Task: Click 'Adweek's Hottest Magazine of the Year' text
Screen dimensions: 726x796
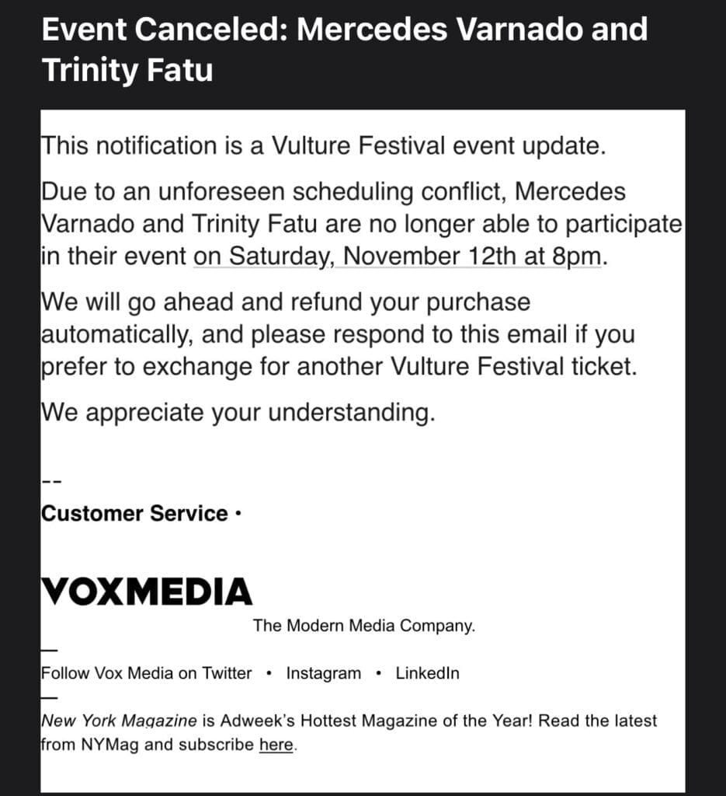Action: pyautogui.click(x=376, y=721)
